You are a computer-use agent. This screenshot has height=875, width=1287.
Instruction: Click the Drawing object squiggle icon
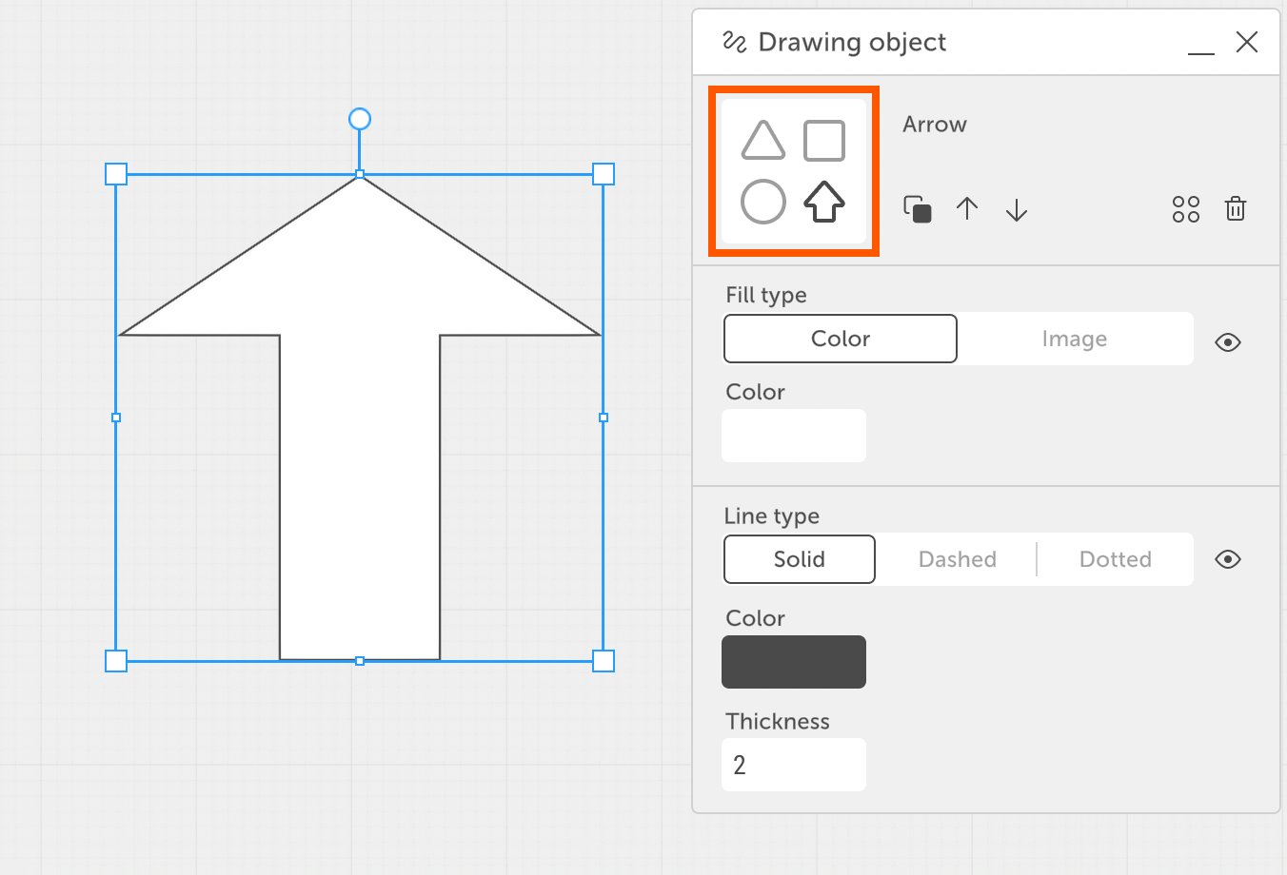tap(734, 42)
